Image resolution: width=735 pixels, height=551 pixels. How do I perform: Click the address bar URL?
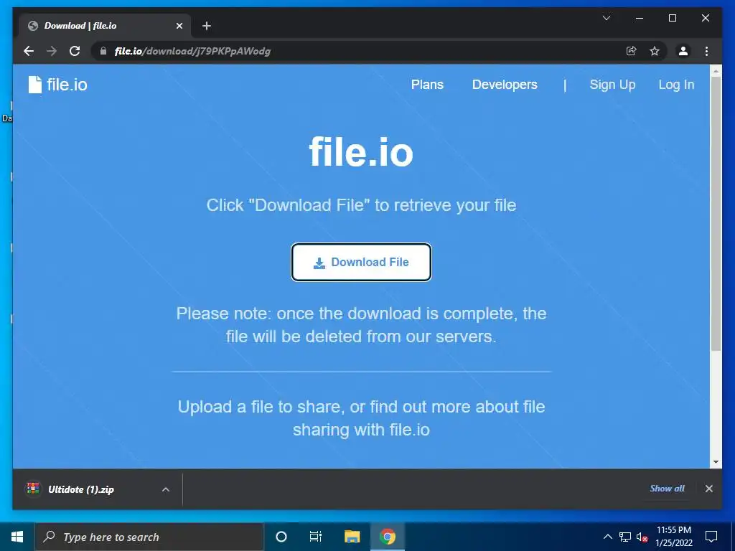192,51
